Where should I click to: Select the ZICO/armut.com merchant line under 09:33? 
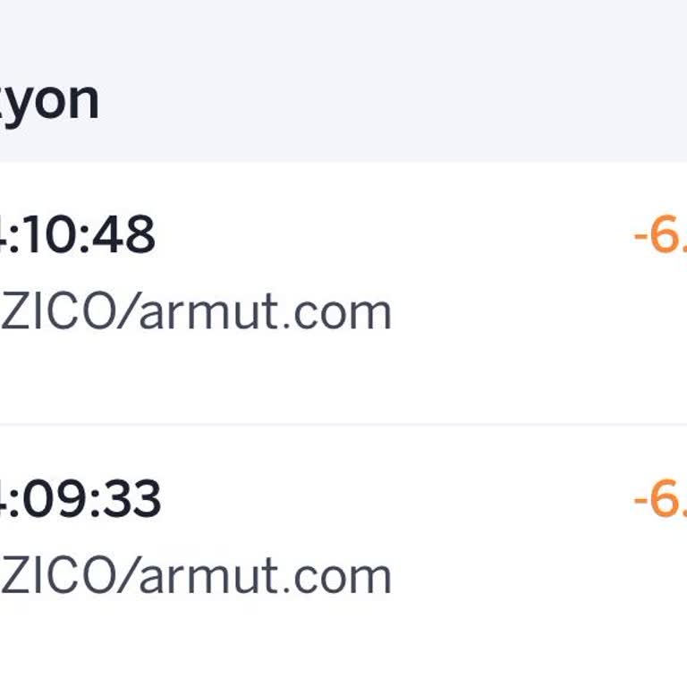197,576
